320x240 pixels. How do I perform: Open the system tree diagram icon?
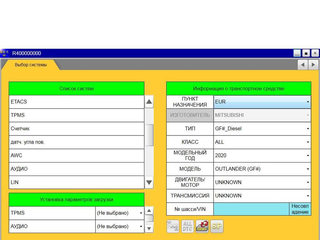(173, 226)
